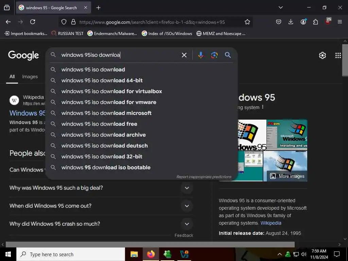Screen dimensions: 348x261
Task: Open the Firefox account icon
Action: point(303,22)
